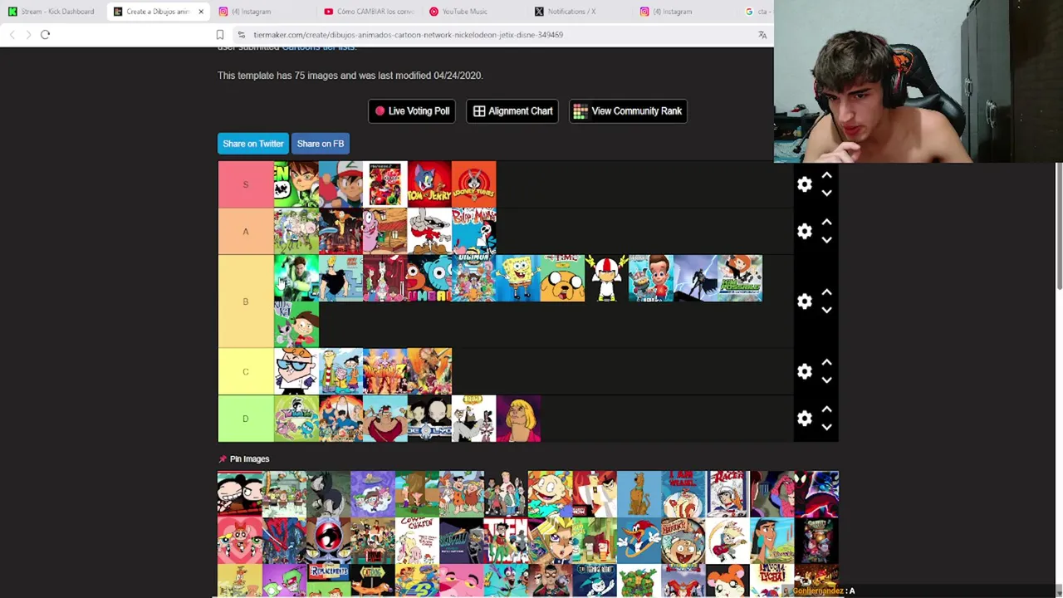Viewport: 1063px width, 598px height.
Task: Select Flintstones image in unranked pool
Action: [461, 493]
